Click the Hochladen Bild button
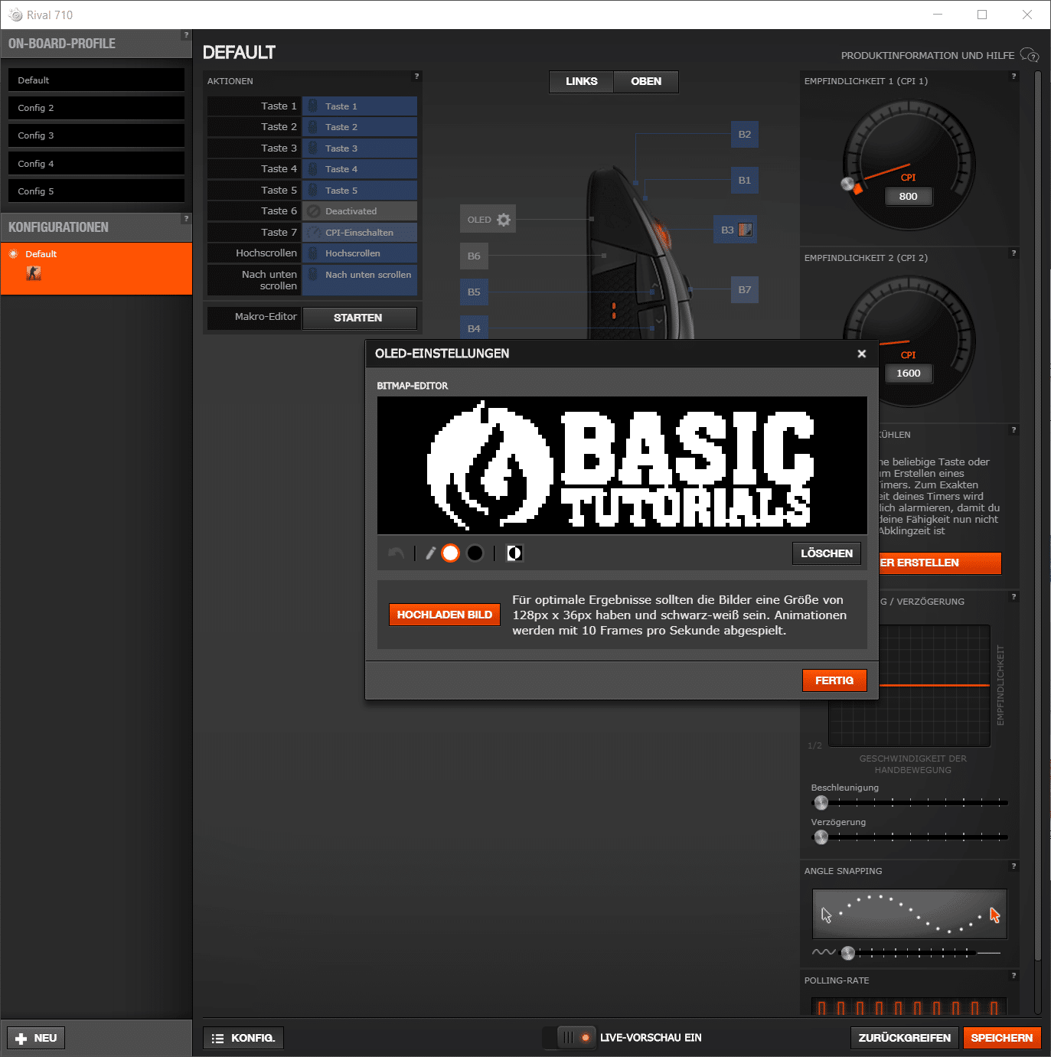The width and height of the screenshot is (1051, 1057). tap(444, 615)
